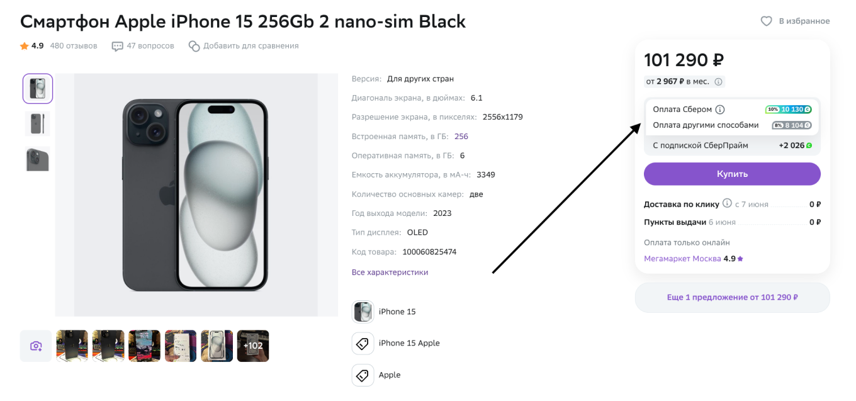Click info icon next to Доставка по клику

click(727, 203)
